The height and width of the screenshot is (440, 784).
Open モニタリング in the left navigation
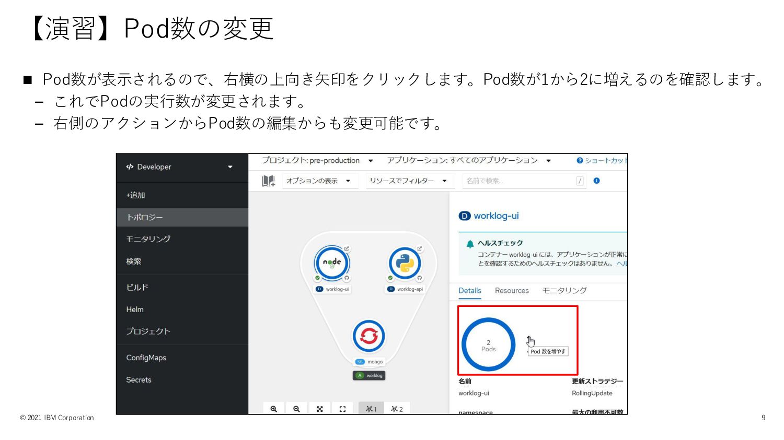coord(148,239)
